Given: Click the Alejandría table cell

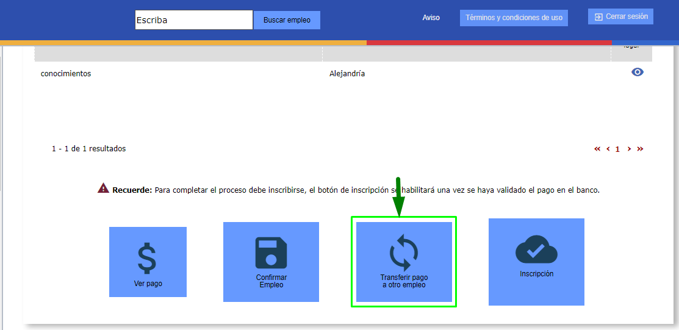Looking at the screenshot, I should [347, 74].
